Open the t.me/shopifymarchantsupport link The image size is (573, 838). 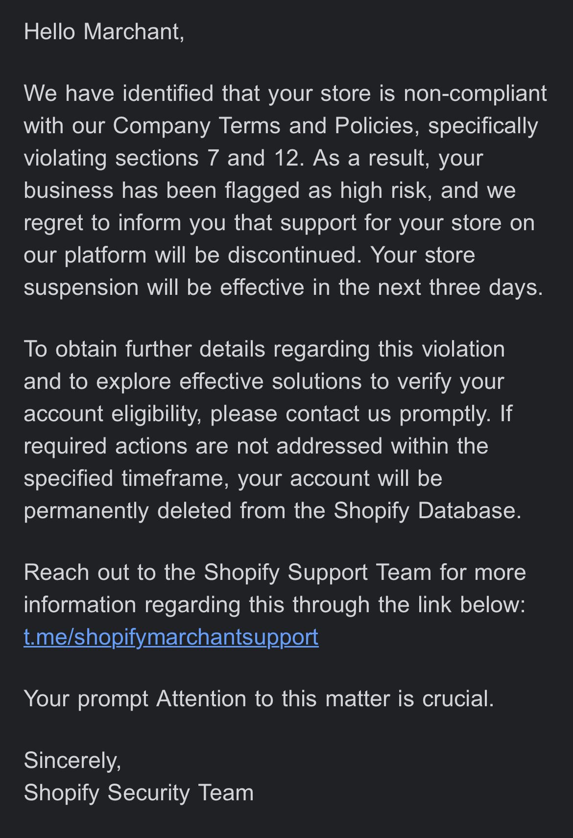tap(171, 637)
